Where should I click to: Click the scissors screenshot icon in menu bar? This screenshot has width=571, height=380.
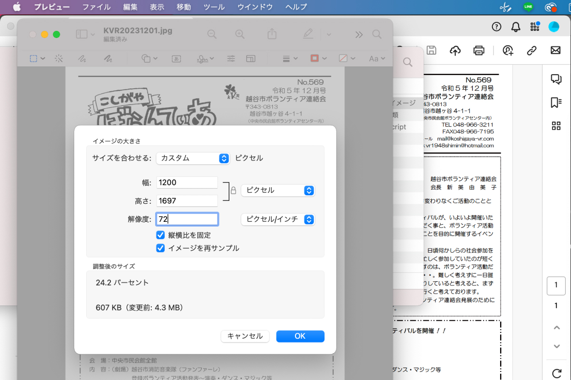pos(505,7)
